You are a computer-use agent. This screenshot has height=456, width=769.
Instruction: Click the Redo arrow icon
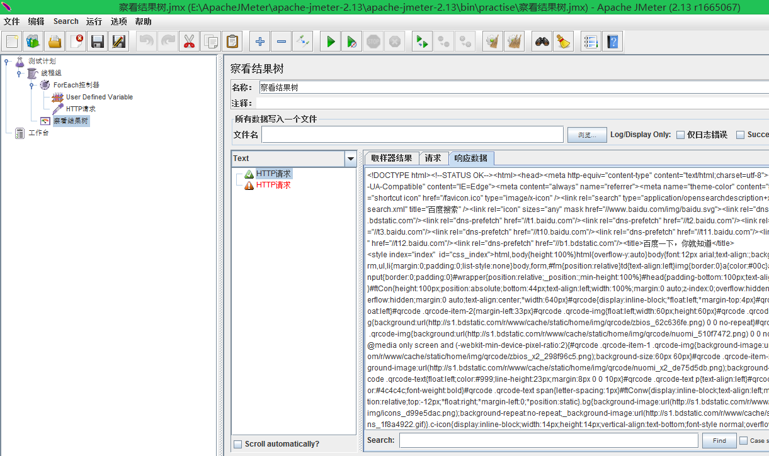[168, 42]
